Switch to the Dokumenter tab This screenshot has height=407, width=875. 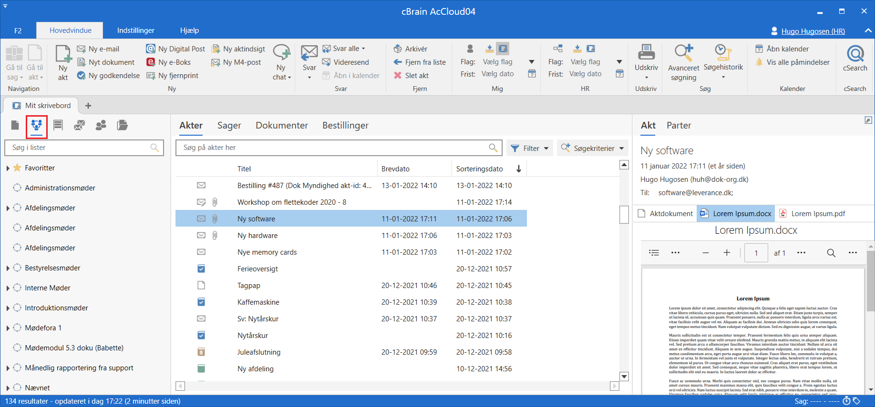[282, 125]
